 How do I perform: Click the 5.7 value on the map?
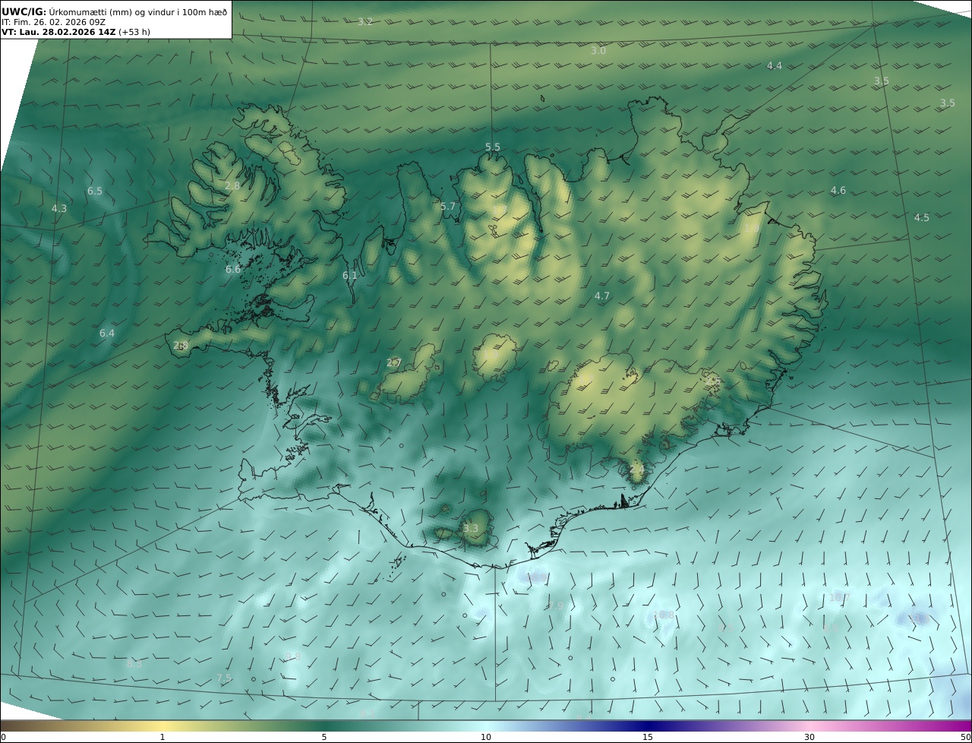(448, 206)
